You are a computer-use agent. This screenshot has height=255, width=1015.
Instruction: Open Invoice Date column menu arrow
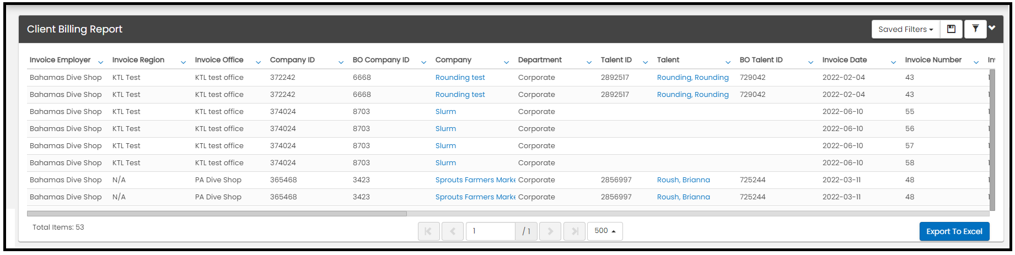click(x=893, y=62)
